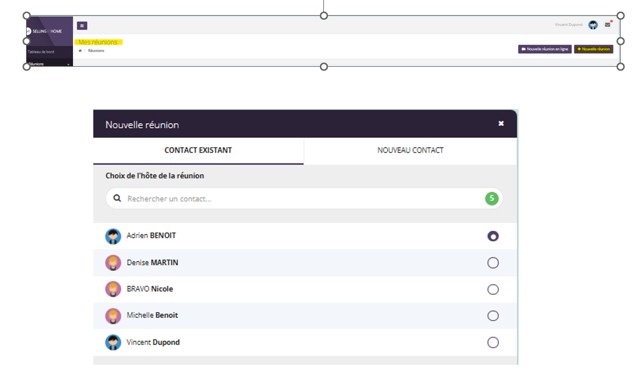Viewport: 638px width, 381px height.
Task: Focus the Rechercher un contact search field
Action: click(x=301, y=198)
